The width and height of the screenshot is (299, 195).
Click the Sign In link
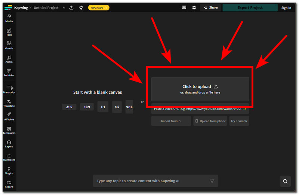(286, 8)
